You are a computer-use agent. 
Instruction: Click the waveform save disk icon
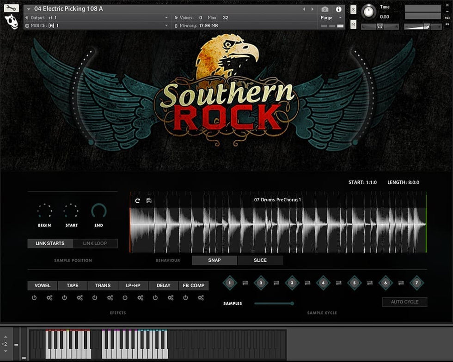pyautogui.click(x=149, y=201)
